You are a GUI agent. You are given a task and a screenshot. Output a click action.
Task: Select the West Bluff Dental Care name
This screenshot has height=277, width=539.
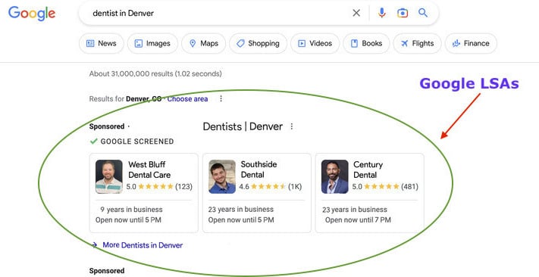click(149, 170)
